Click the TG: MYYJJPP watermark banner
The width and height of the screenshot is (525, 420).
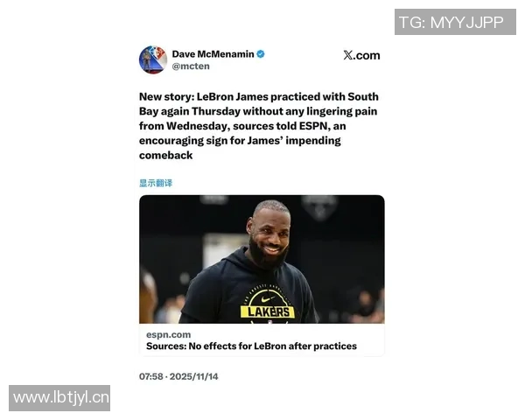(x=455, y=22)
